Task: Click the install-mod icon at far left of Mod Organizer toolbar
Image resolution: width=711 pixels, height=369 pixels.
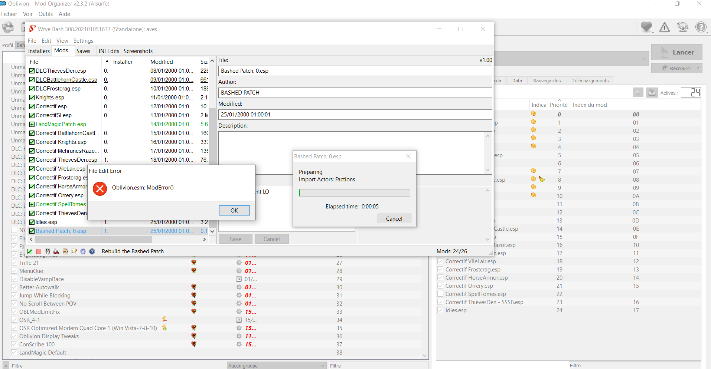Action: [8, 27]
